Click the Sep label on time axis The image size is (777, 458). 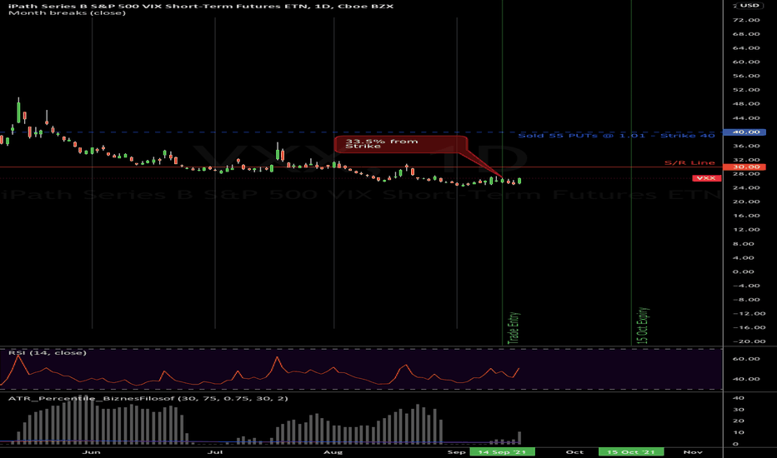(456, 452)
